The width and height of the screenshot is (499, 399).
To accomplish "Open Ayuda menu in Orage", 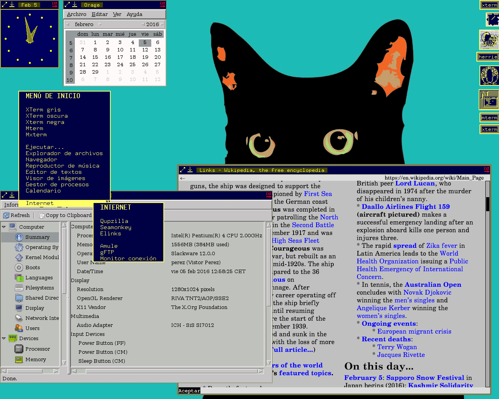I will coord(134,14).
